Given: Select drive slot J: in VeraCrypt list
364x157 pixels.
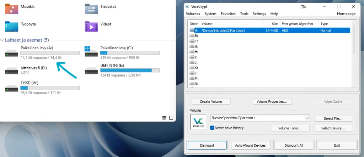Looking at the screenshot, I should coord(194,62).
